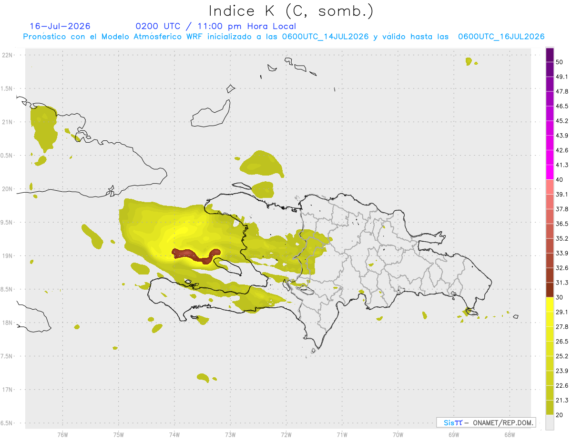Click the colorbar value '40'
The width and height of the screenshot is (572, 441).
(560, 180)
